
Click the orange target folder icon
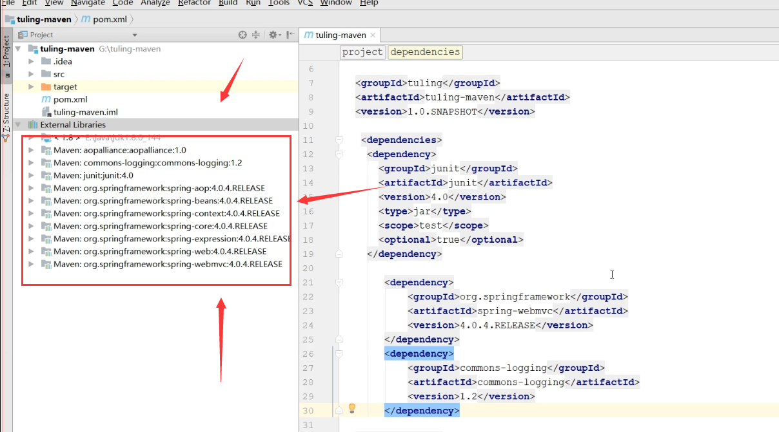[x=46, y=87]
